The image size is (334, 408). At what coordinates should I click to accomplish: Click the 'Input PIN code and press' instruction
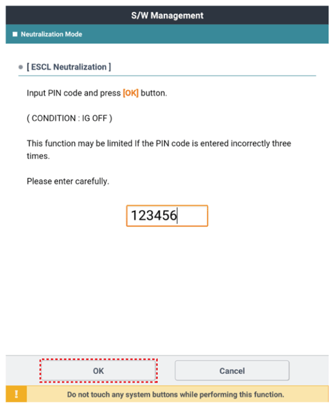74,93
